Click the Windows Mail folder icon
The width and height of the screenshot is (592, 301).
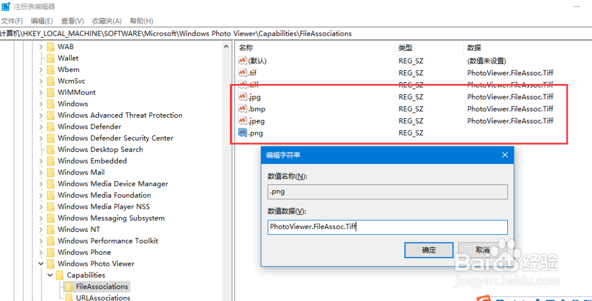[50, 172]
